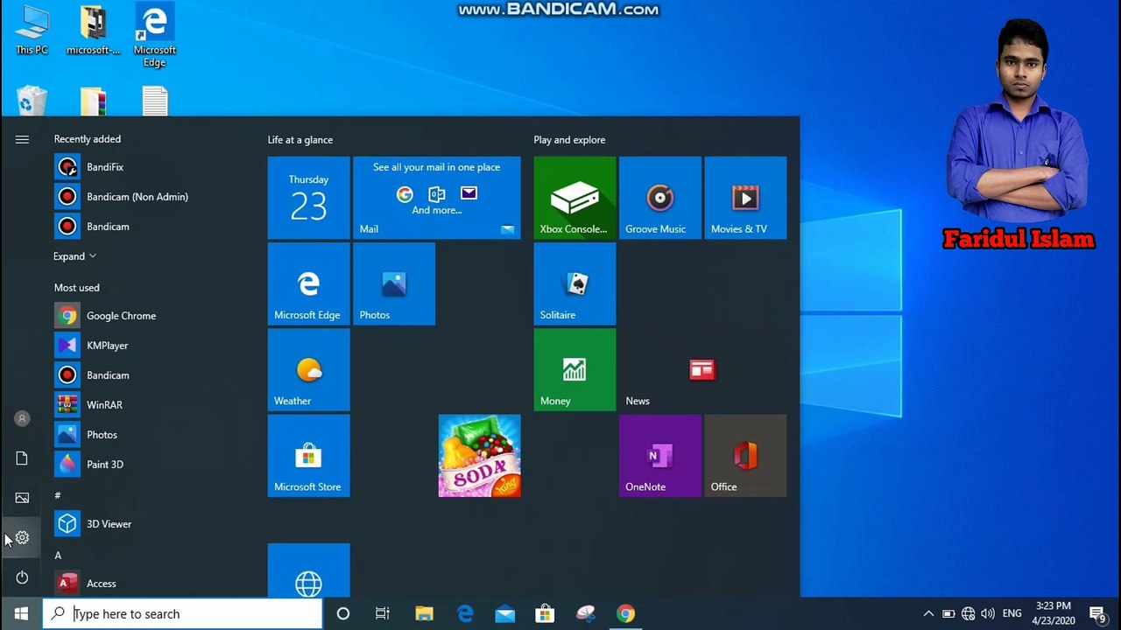Screen dimensions: 1121x630
Task: Open Settings gear in Start sidebar
Action: (x=22, y=538)
